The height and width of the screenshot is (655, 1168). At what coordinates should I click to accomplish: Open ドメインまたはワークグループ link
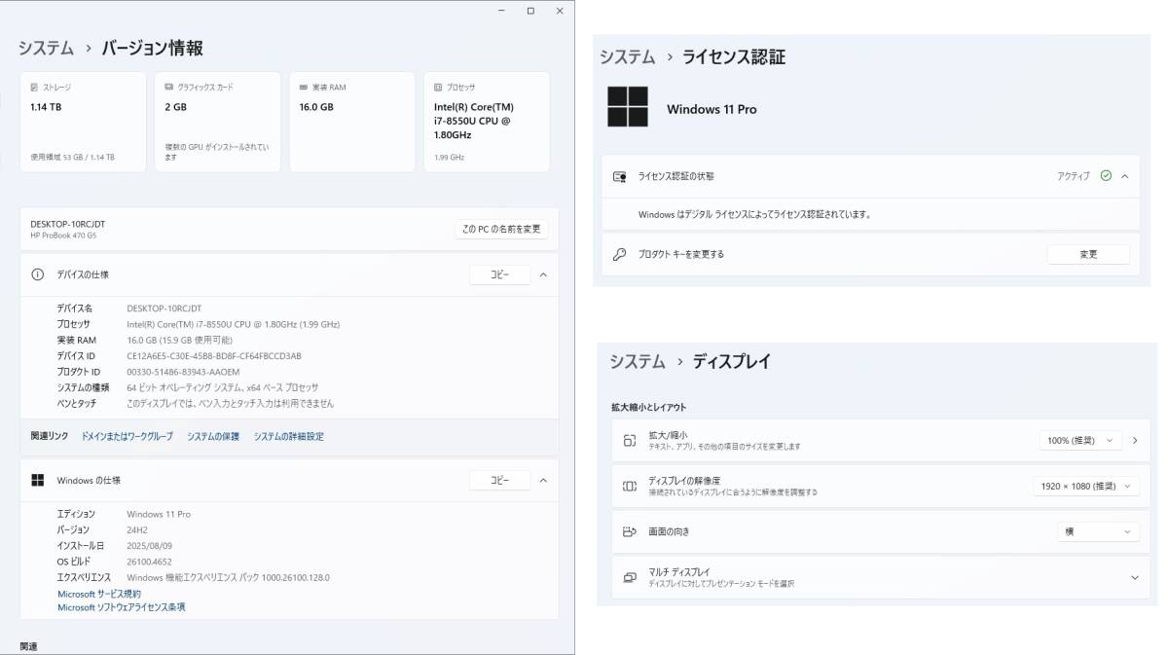coord(127,436)
